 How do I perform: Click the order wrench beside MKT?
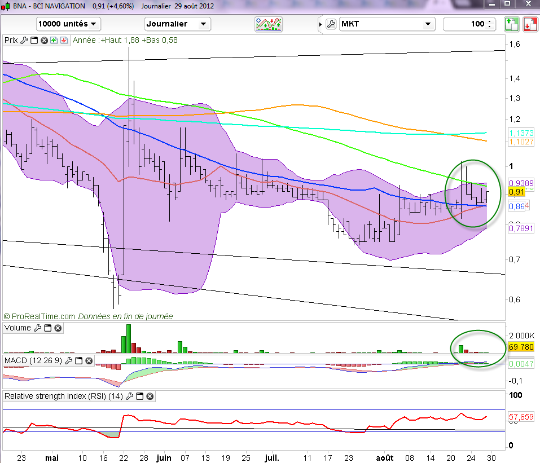[331, 24]
